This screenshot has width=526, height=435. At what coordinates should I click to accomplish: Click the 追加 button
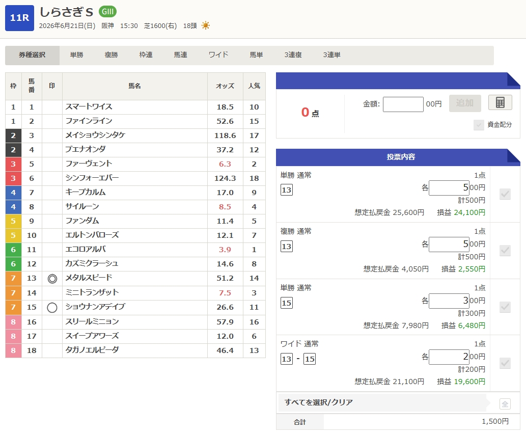pos(465,103)
